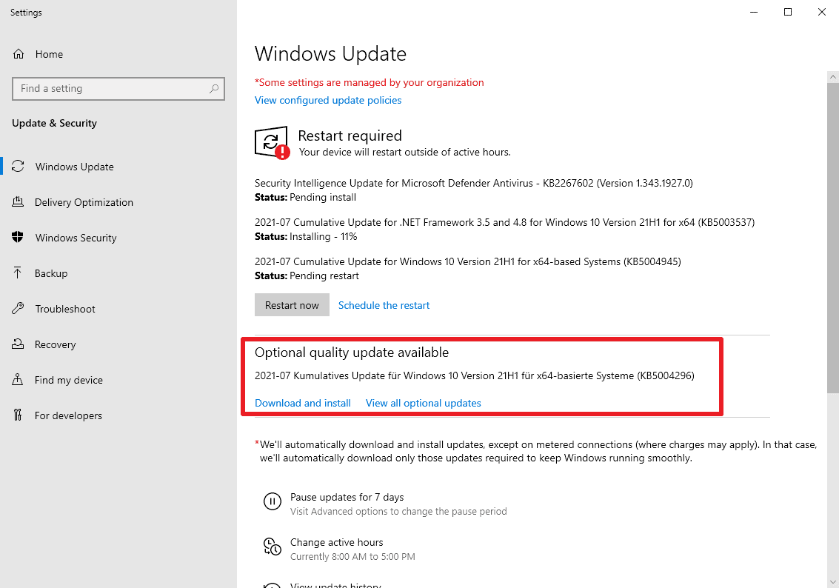This screenshot has width=839, height=588.
Task: Open Find my device settings
Action: pos(68,380)
